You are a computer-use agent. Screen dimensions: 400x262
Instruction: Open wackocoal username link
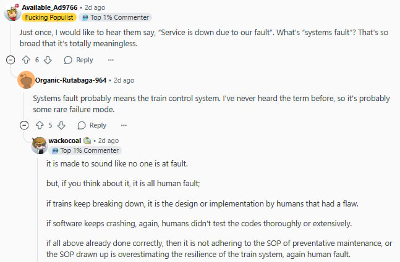click(x=65, y=141)
